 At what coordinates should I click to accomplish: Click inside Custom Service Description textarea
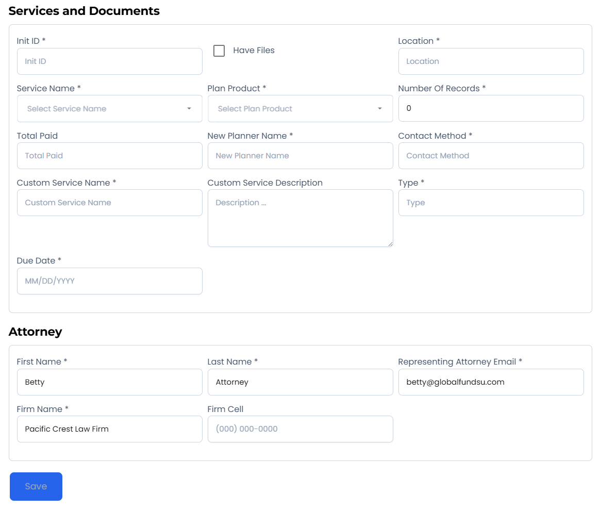300,218
